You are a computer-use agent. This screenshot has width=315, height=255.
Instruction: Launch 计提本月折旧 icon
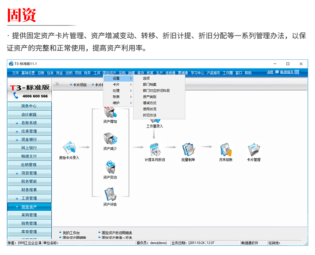155,150
